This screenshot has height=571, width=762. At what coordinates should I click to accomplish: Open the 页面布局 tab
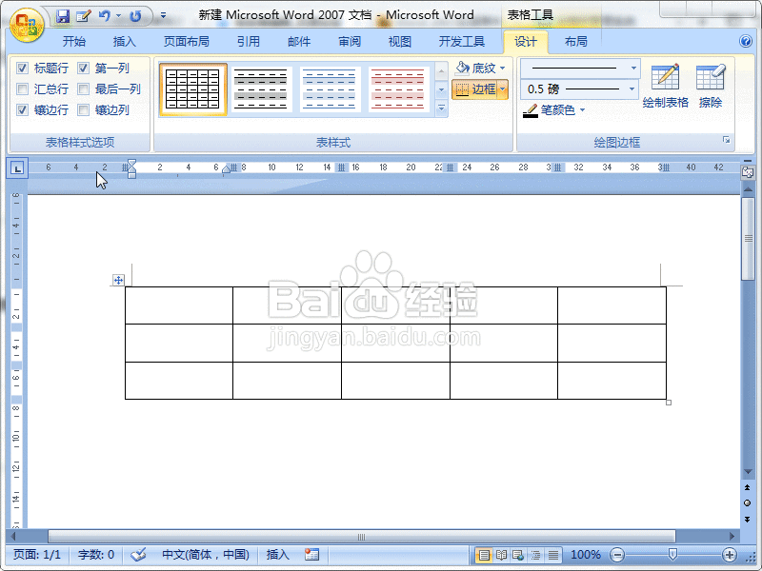(186, 42)
